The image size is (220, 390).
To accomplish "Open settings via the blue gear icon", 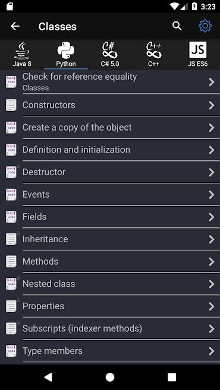I will tap(205, 26).
